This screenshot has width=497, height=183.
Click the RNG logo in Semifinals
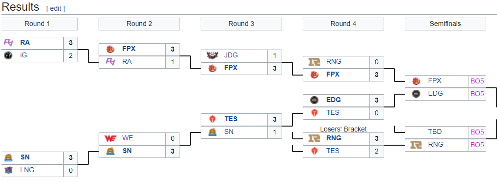[x=416, y=145]
